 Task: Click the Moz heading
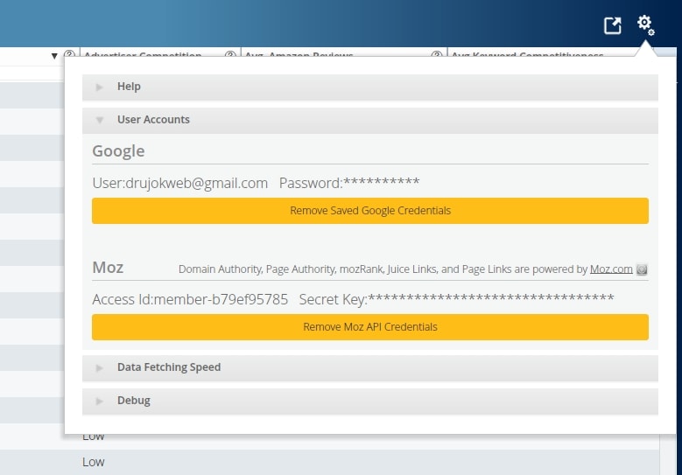pos(108,268)
